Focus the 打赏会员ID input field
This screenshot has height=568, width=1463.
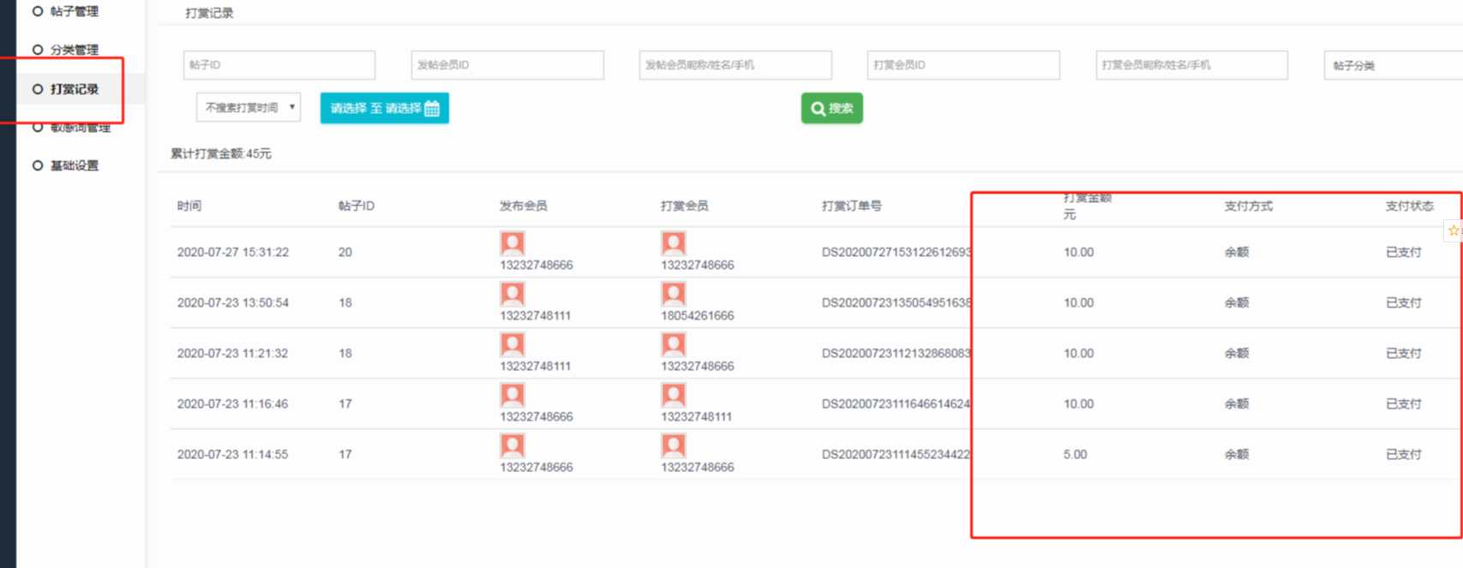963,65
